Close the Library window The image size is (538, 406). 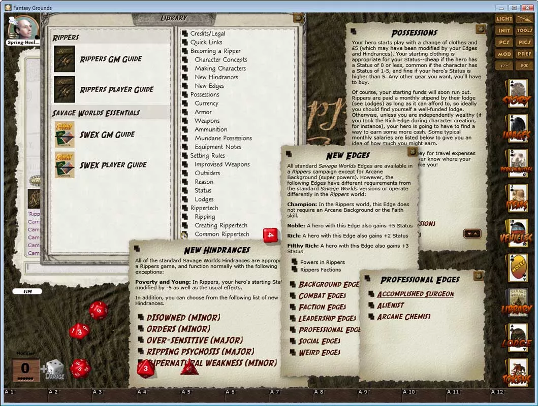coord(298,17)
